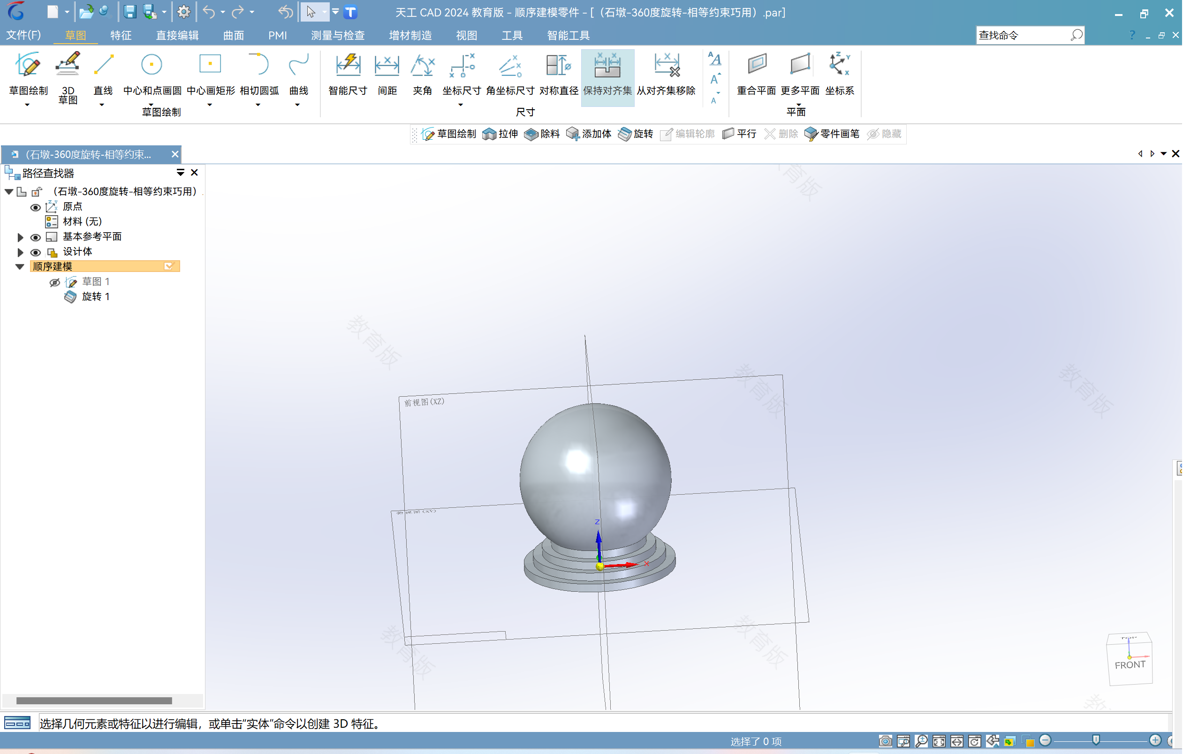Toggle visibility eye of 设计体
This screenshot has height=754, width=1183.
[35, 252]
